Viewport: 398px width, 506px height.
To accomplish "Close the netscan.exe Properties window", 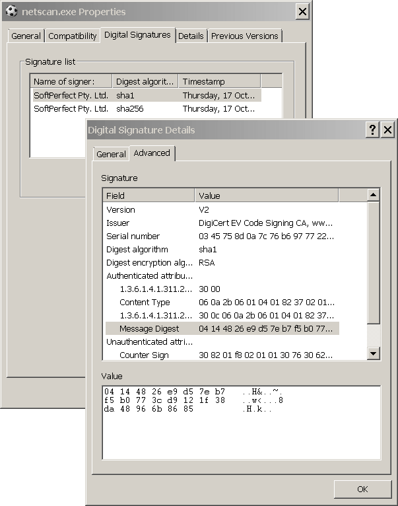I will click(302, 12).
